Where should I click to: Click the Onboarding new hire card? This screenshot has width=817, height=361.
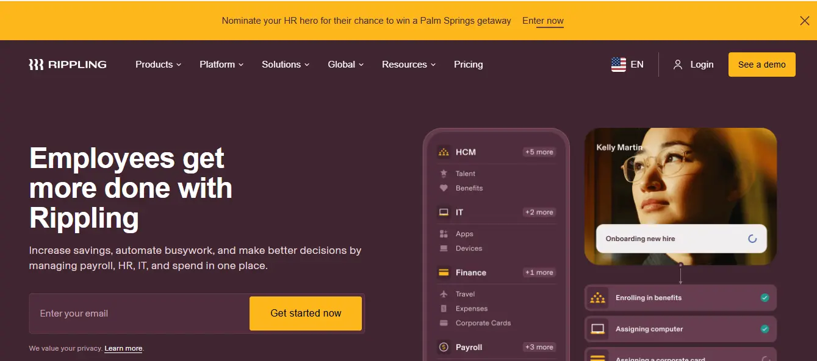point(681,239)
